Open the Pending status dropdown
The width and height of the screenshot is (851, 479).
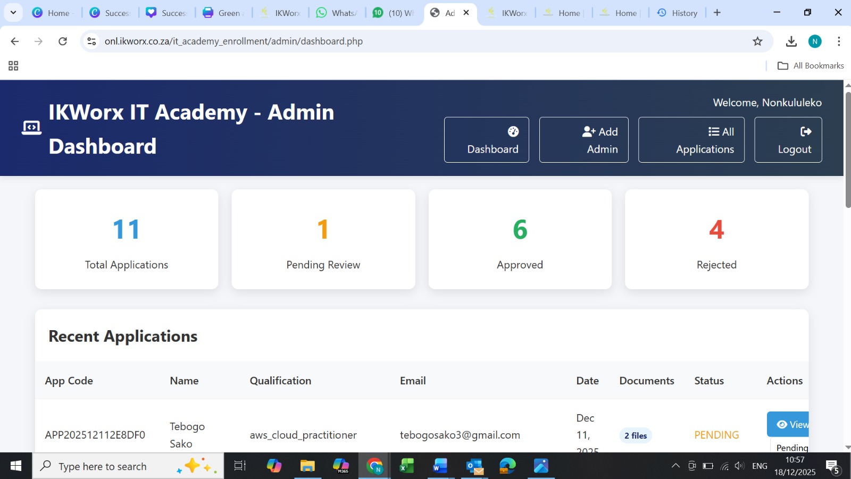(790, 447)
